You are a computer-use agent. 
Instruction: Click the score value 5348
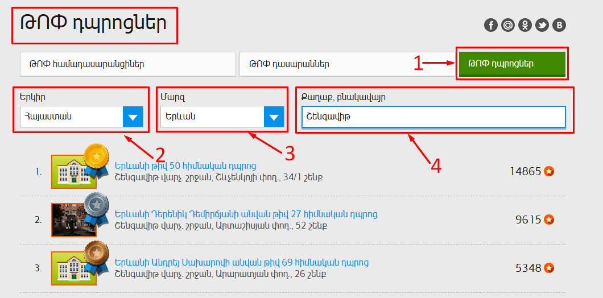(x=528, y=268)
